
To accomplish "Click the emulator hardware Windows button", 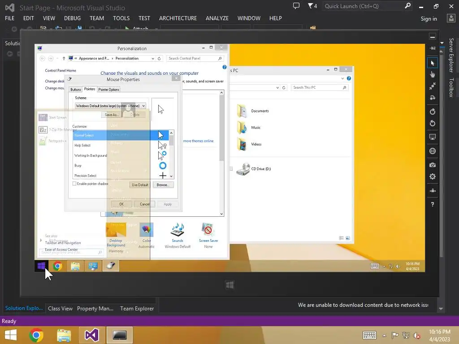I will (x=230, y=285).
